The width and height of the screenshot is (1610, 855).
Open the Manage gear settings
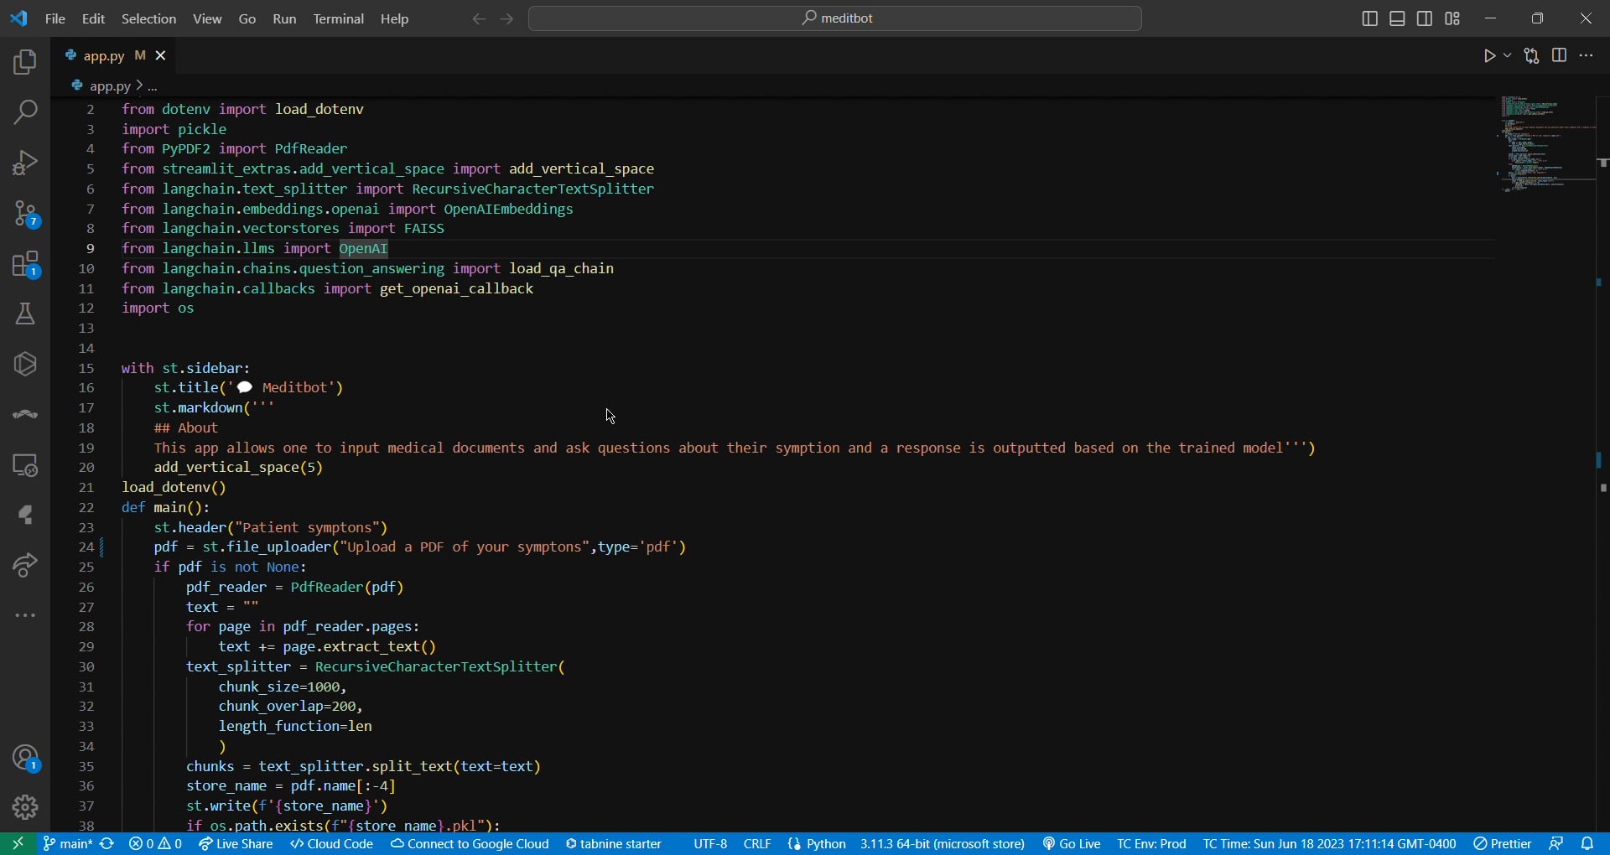25,807
